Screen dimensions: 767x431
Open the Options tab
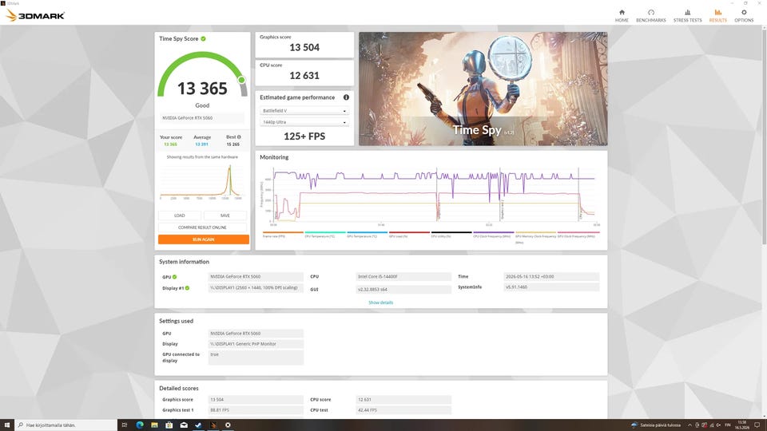click(744, 16)
